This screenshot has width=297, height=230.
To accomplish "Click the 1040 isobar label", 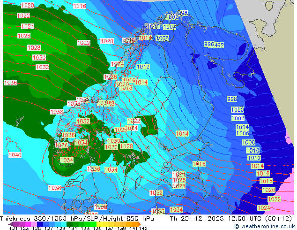I will [x=15, y=155].
